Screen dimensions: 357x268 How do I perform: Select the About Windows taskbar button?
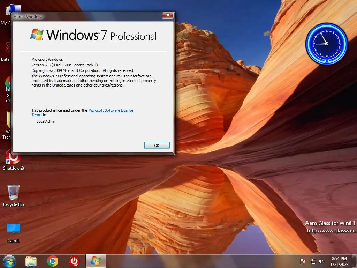point(96,261)
